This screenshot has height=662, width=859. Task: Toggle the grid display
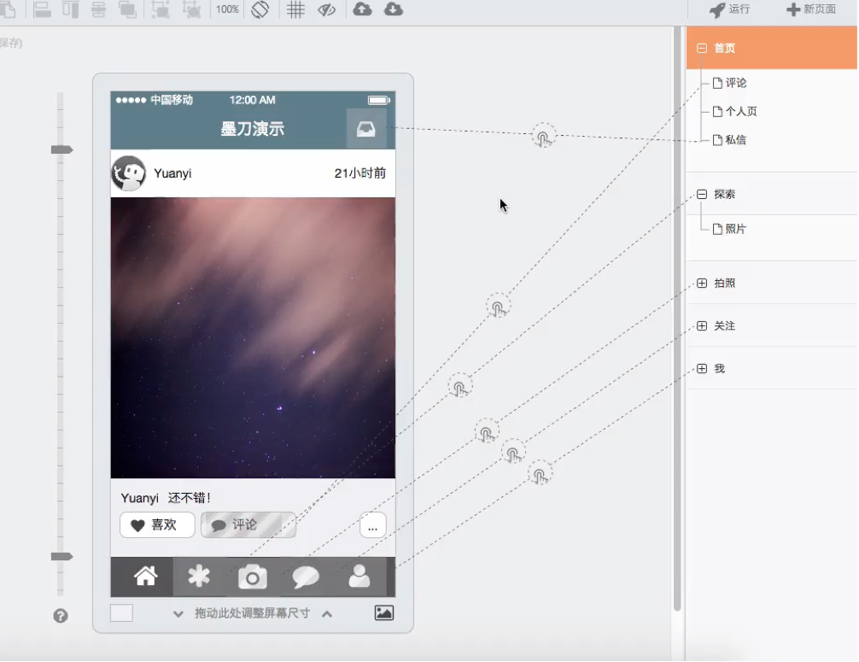pyautogui.click(x=295, y=9)
